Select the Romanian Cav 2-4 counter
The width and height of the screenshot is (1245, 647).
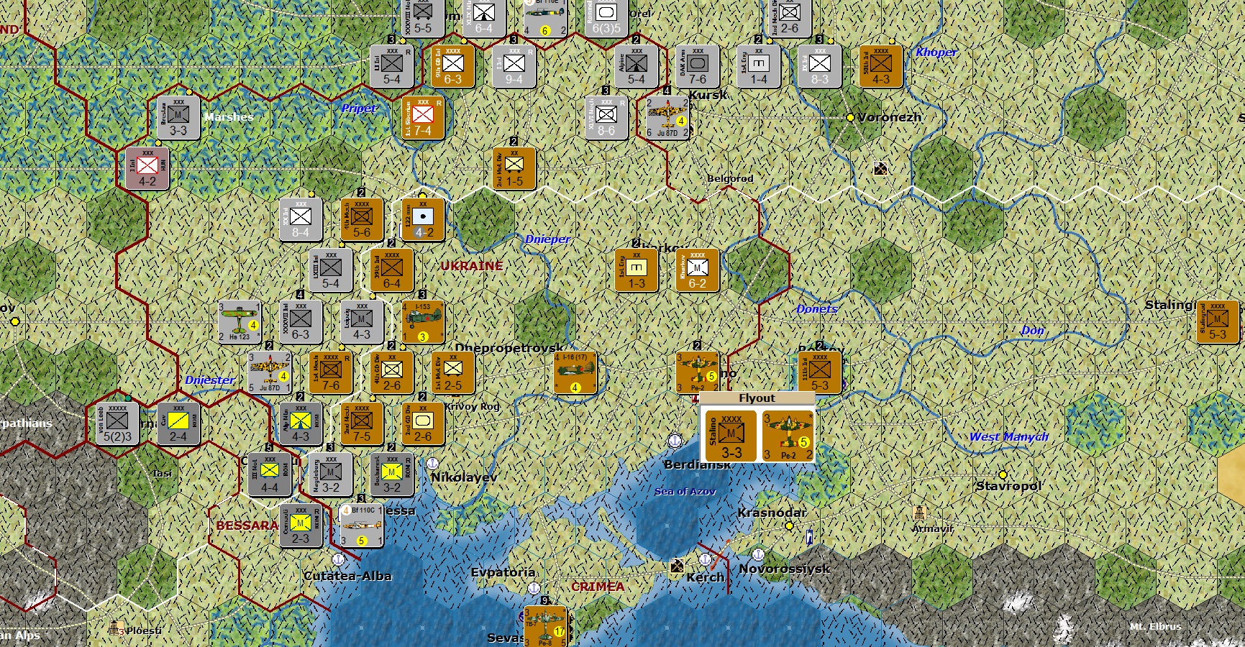pos(178,423)
